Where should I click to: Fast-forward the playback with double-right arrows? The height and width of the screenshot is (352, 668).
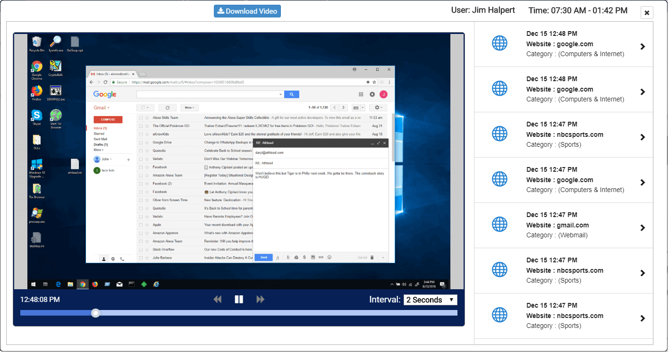[x=260, y=300]
